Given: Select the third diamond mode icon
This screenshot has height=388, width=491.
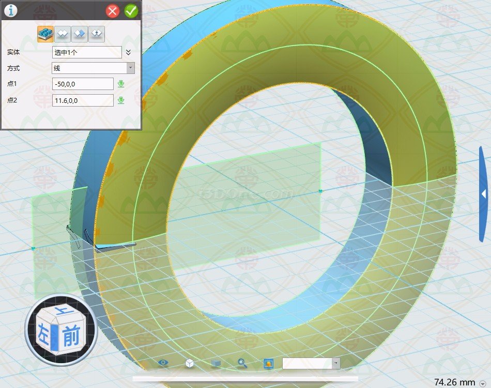Looking at the screenshot, I should click(80, 34).
